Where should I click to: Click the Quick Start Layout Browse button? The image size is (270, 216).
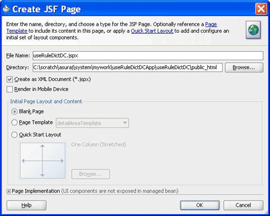click(91, 174)
